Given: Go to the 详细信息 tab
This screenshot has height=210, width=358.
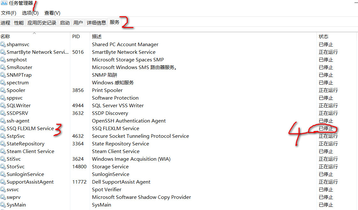Looking at the screenshot, I should point(96,23).
